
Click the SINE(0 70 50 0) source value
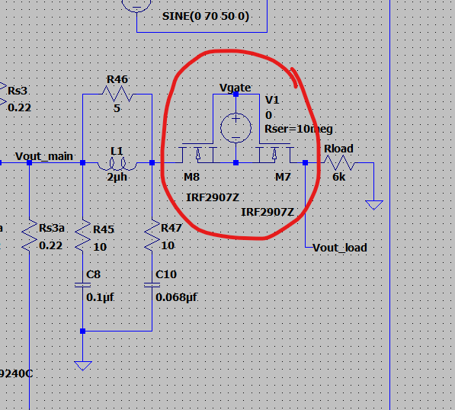[x=206, y=16]
